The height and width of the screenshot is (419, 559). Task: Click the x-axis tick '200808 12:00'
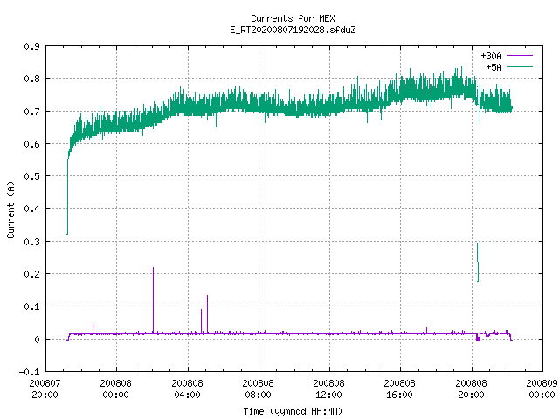328,388
